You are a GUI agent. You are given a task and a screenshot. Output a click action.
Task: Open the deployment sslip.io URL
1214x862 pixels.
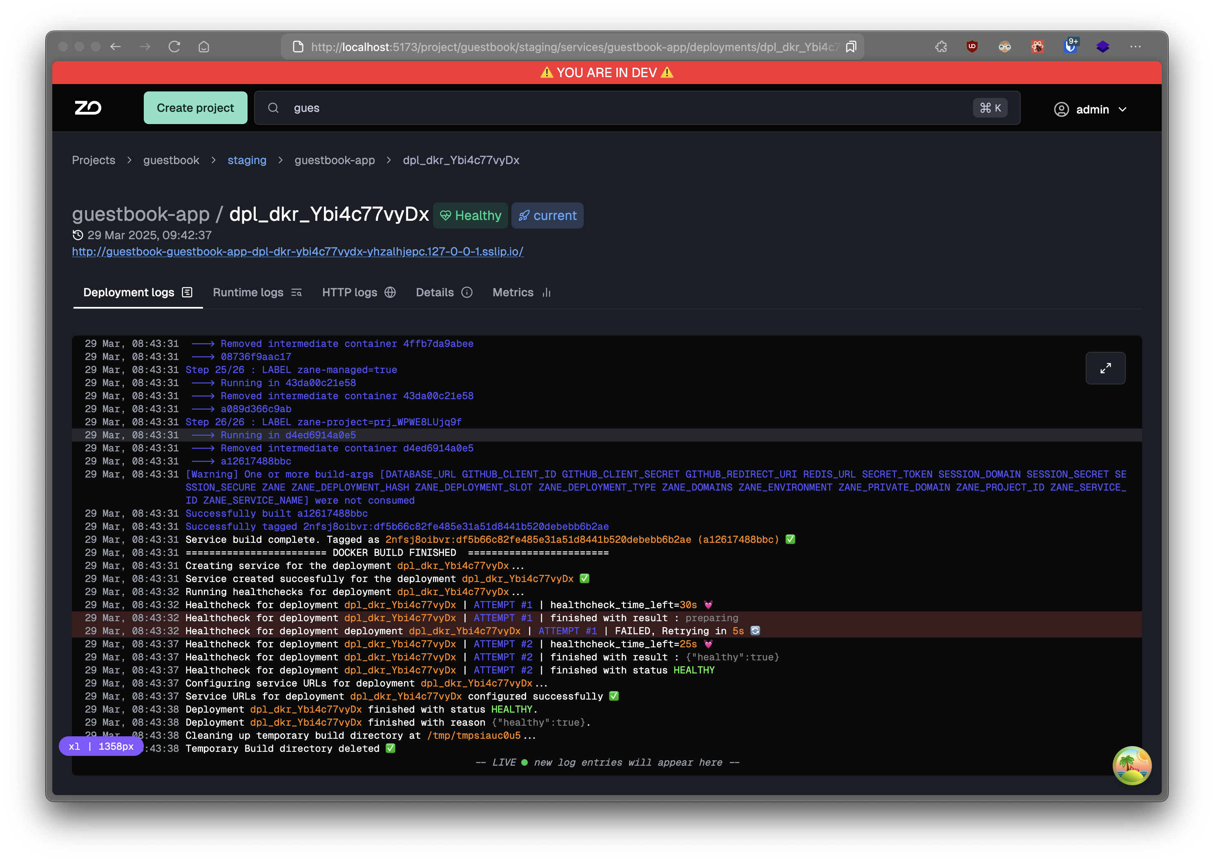297,251
